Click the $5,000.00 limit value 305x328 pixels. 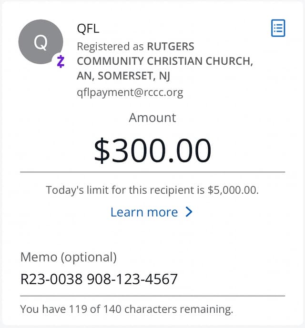(234, 190)
